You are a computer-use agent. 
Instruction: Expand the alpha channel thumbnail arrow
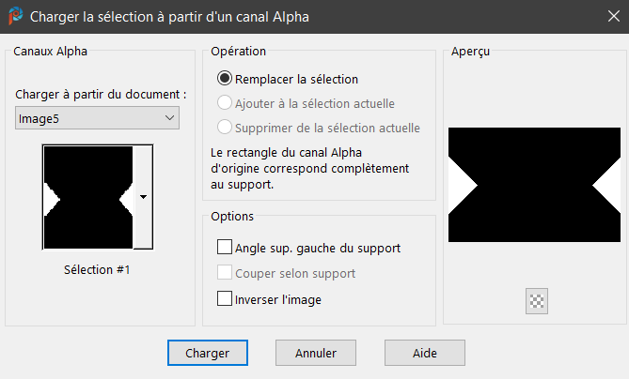pos(143,197)
